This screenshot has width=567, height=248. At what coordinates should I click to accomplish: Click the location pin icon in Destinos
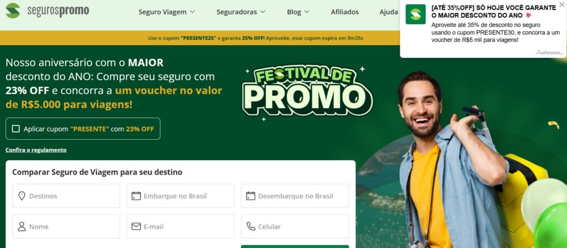[x=22, y=196]
